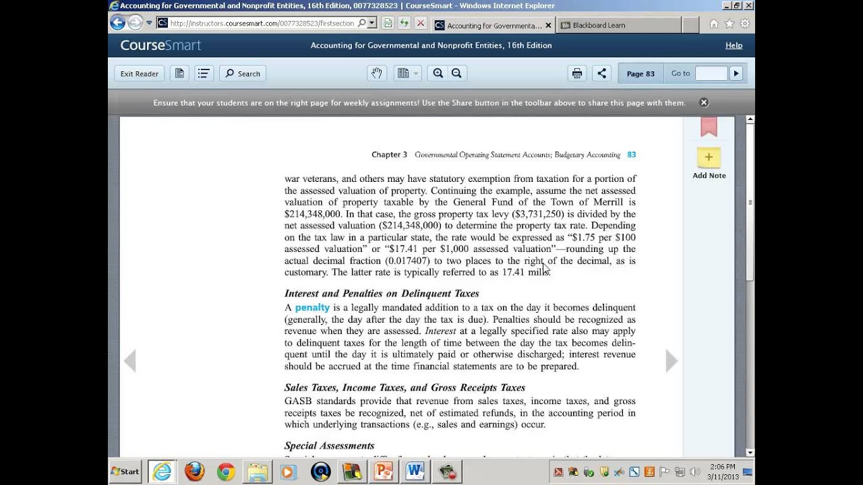Open Internet Explorer from taskbar

click(x=162, y=472)
